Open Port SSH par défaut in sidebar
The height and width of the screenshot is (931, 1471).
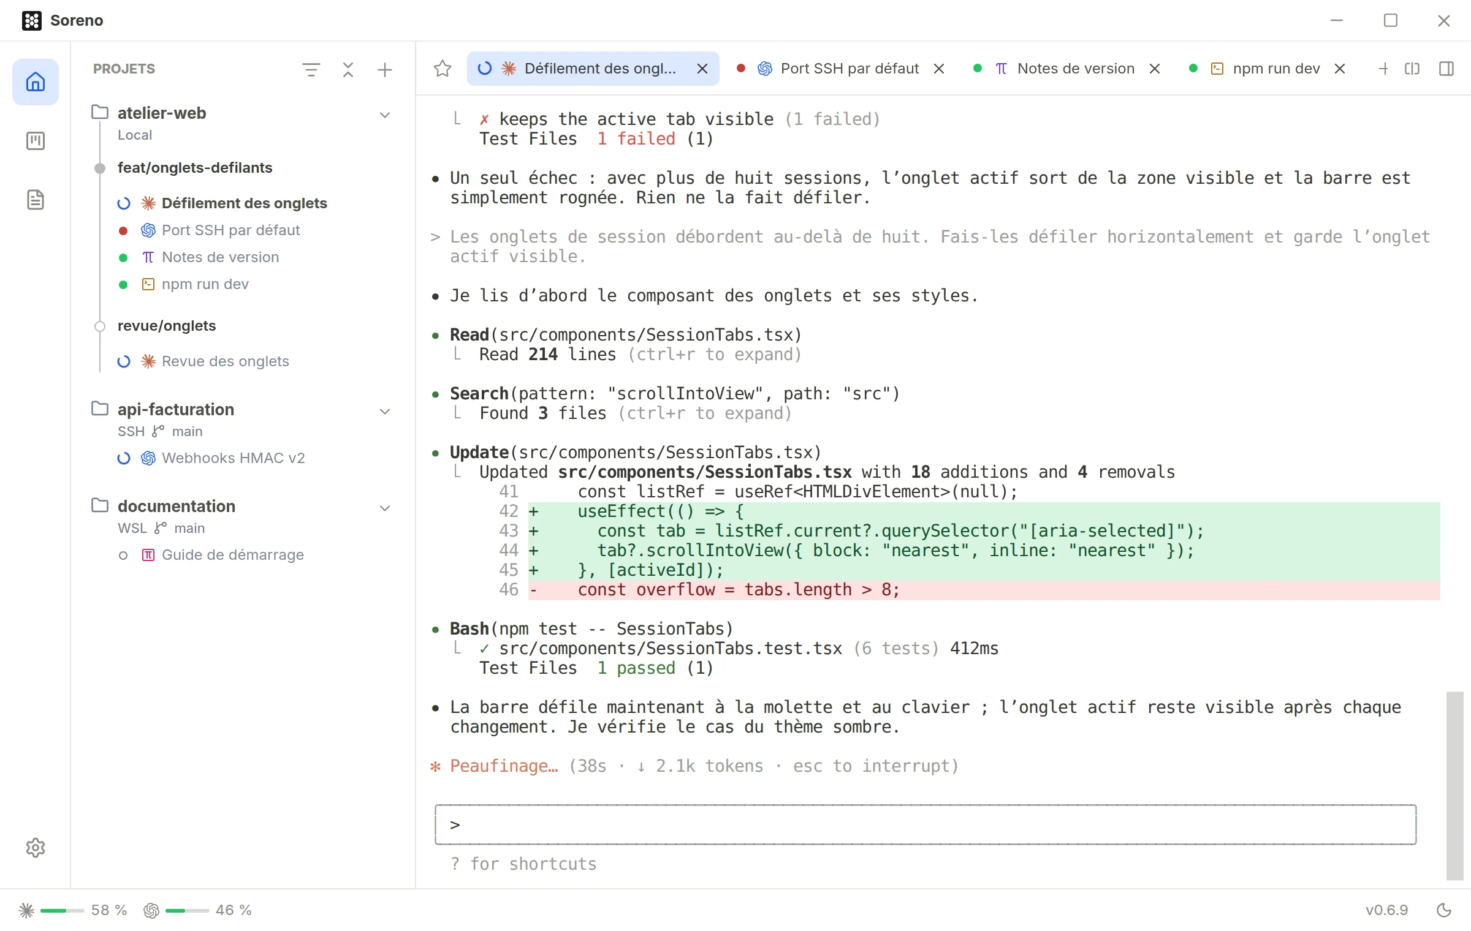[230, 230]
